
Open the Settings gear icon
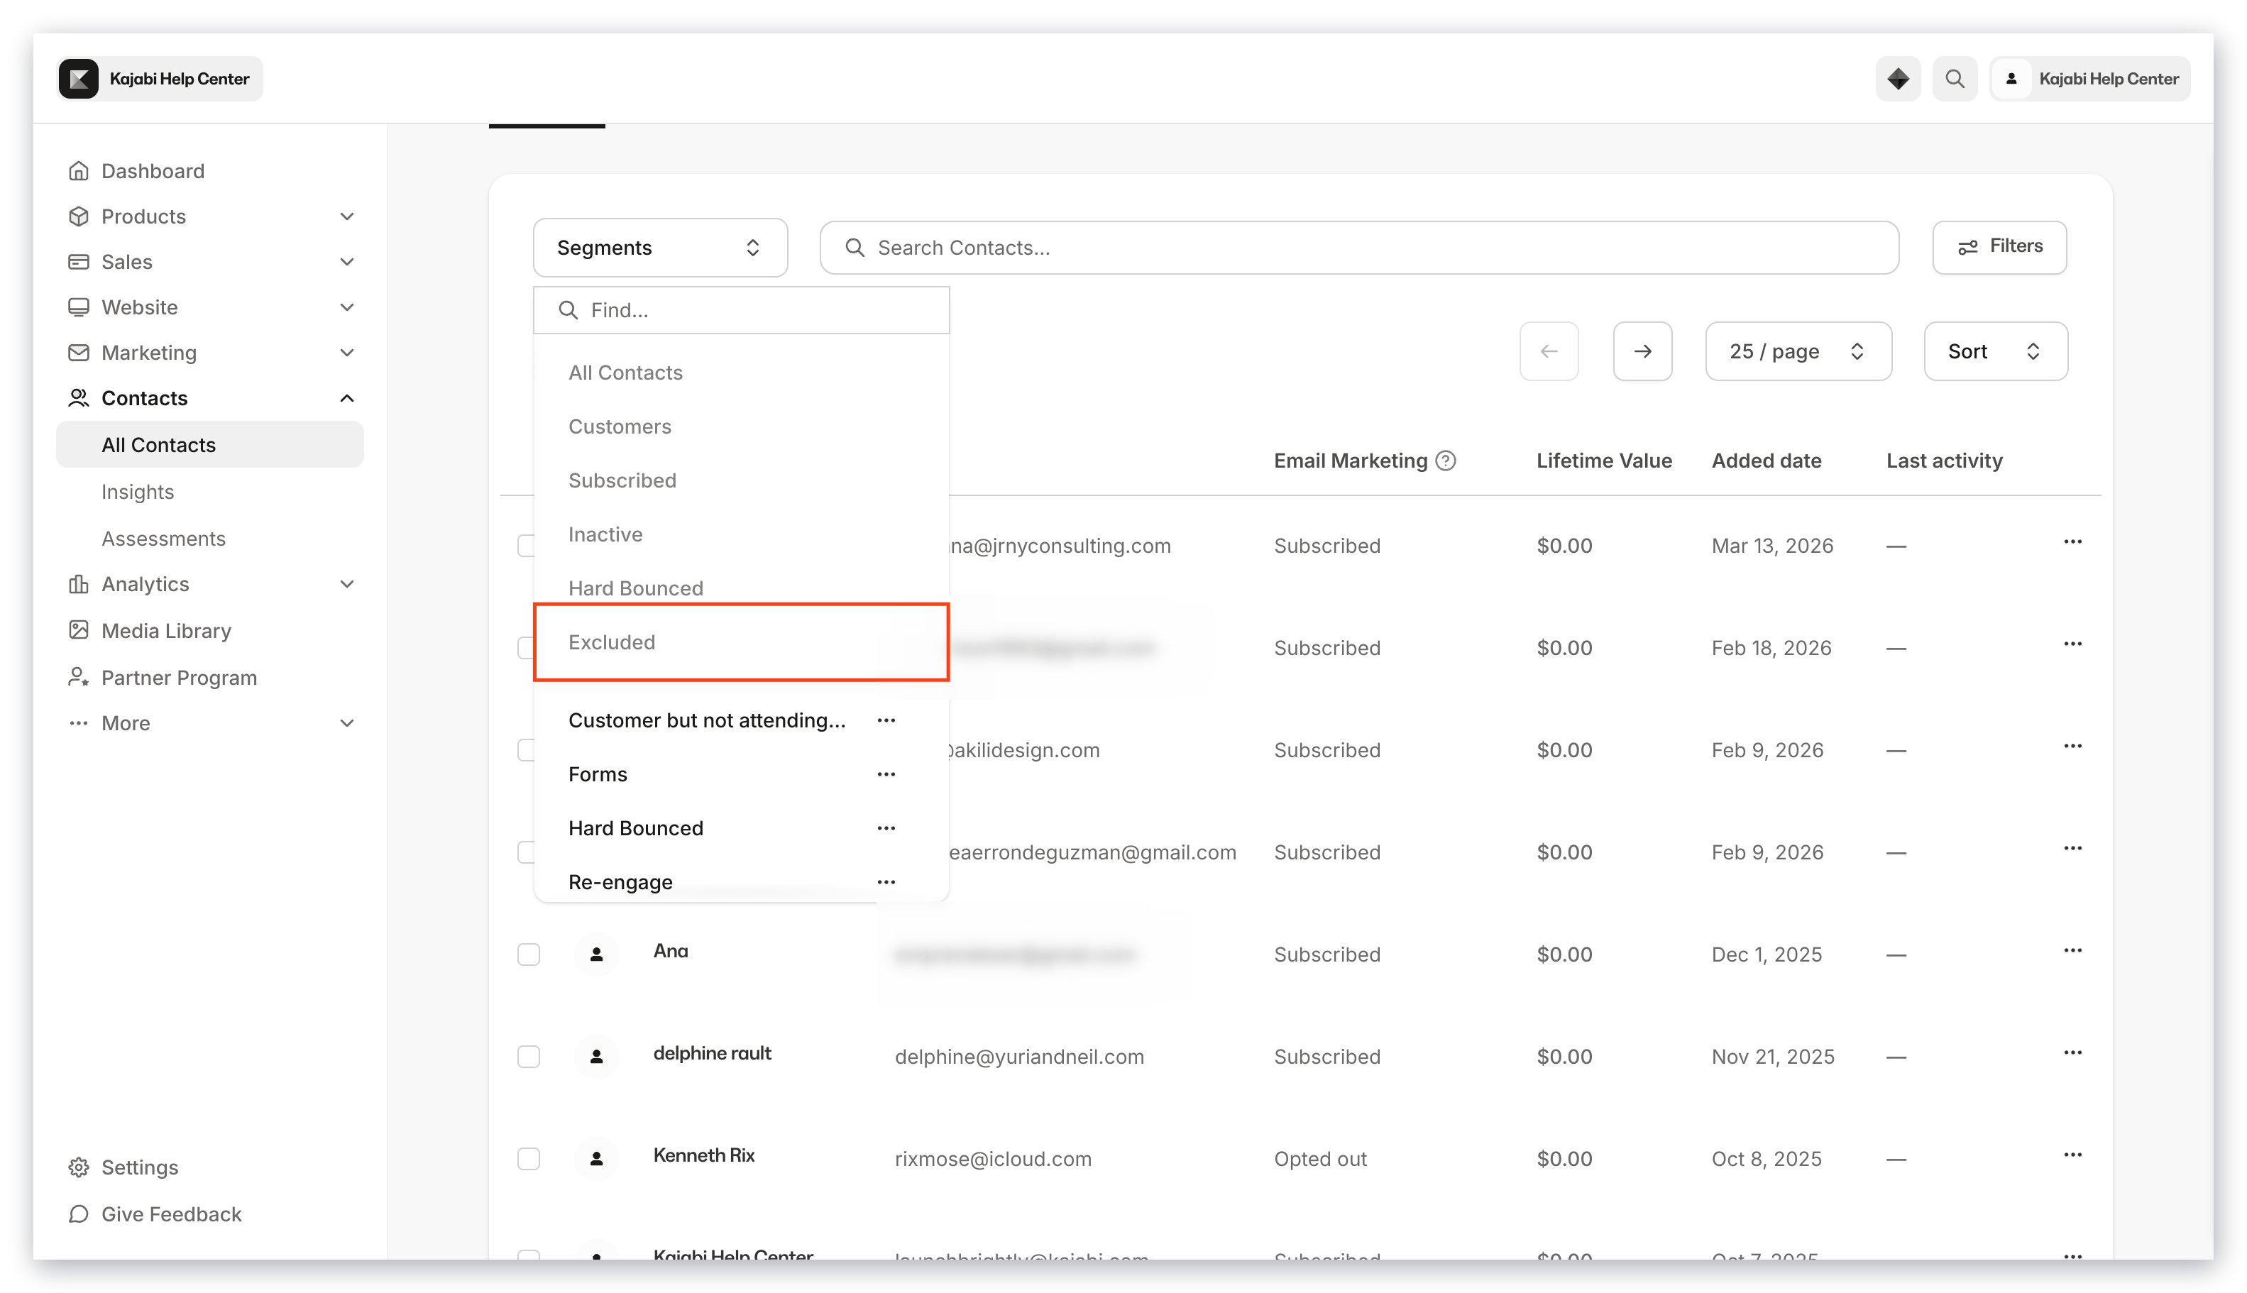point(78,1167)
